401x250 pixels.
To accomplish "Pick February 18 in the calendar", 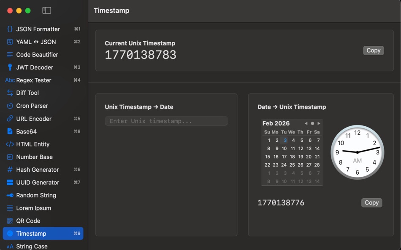I will [293, 157].
